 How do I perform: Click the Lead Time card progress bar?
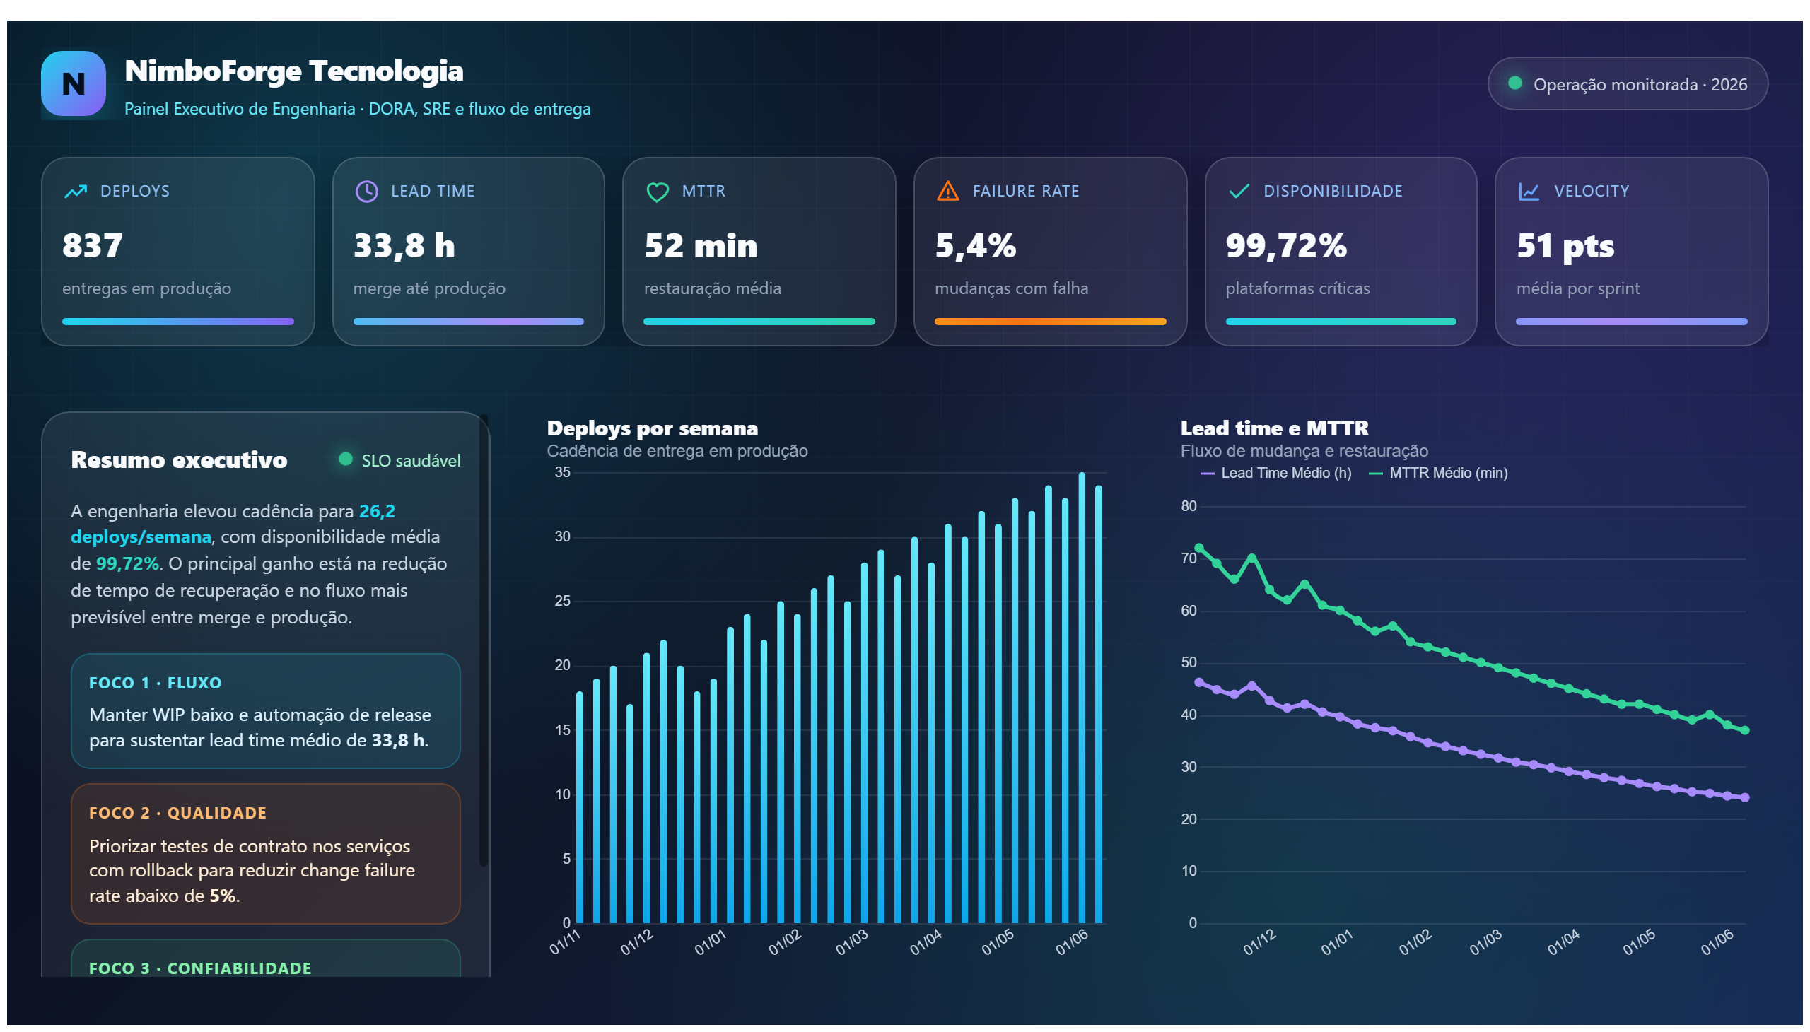click(x=469, y=322)
